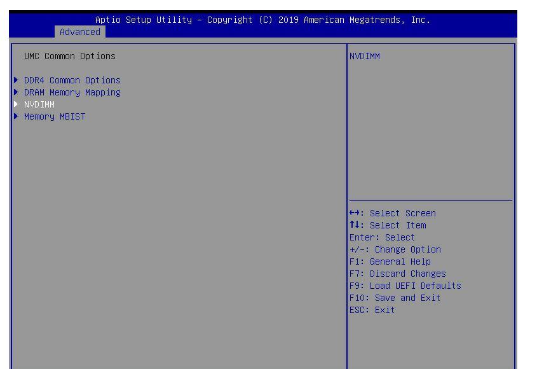Click arrow beside DDR4 Common Options
Viewport: 537px width, 369px height.
tap(16, 80)
